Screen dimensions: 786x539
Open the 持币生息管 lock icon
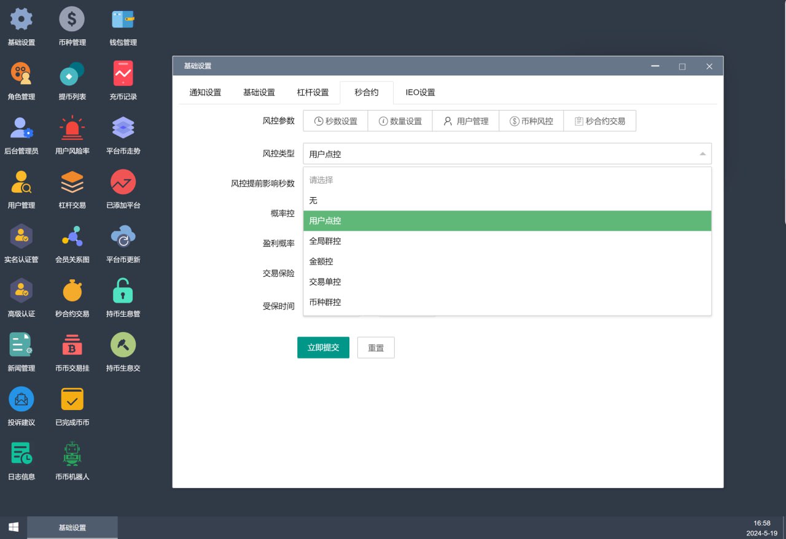coord(123,291)
